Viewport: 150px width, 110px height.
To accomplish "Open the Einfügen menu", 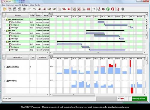I will (25, 5).
